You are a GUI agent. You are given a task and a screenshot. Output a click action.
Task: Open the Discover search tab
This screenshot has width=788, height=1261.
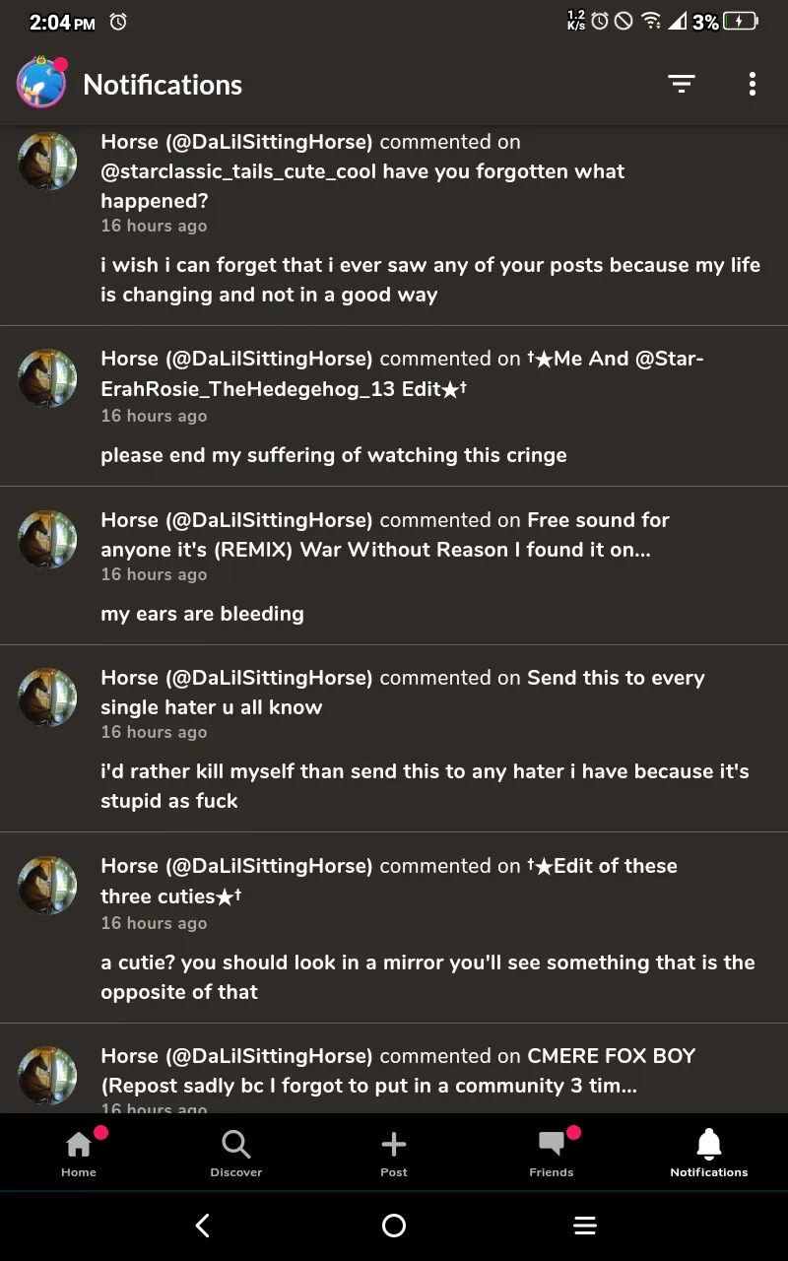(x=236, y=1153)
